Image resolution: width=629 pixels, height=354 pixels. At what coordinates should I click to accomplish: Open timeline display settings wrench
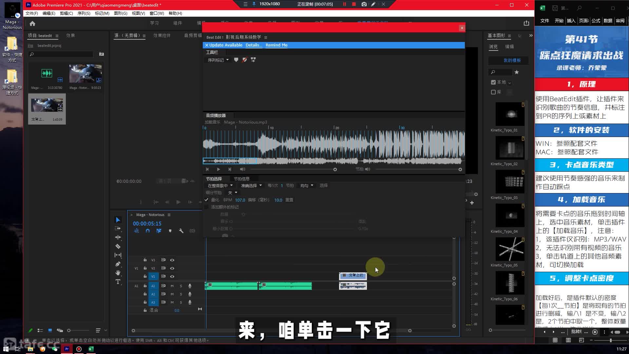[181, 231]
